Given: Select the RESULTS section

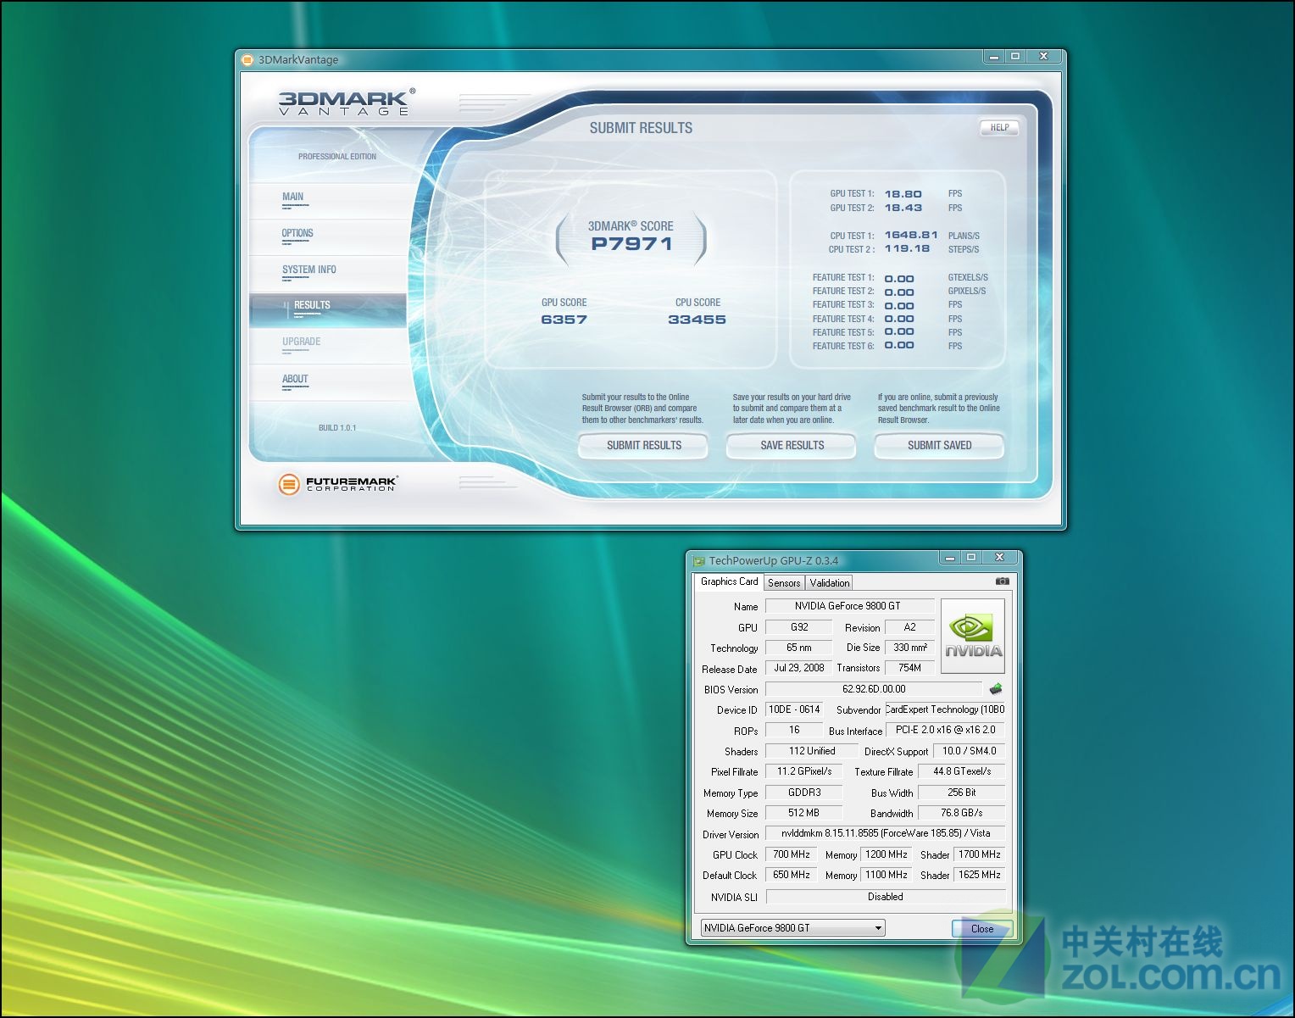Looking at the screenshot, I should coord(328,310).
